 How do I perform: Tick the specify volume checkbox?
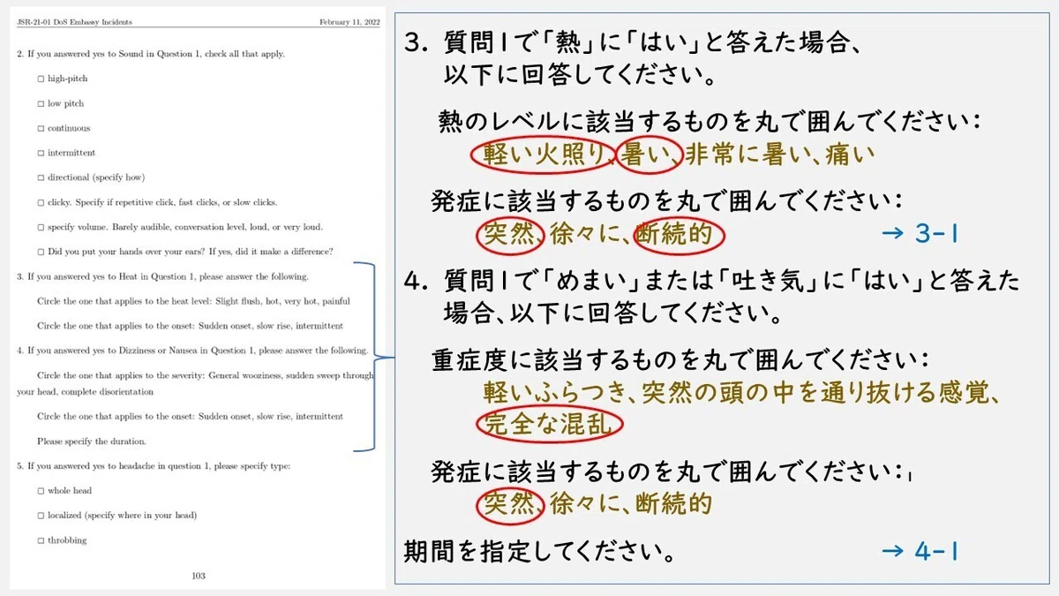41,227
